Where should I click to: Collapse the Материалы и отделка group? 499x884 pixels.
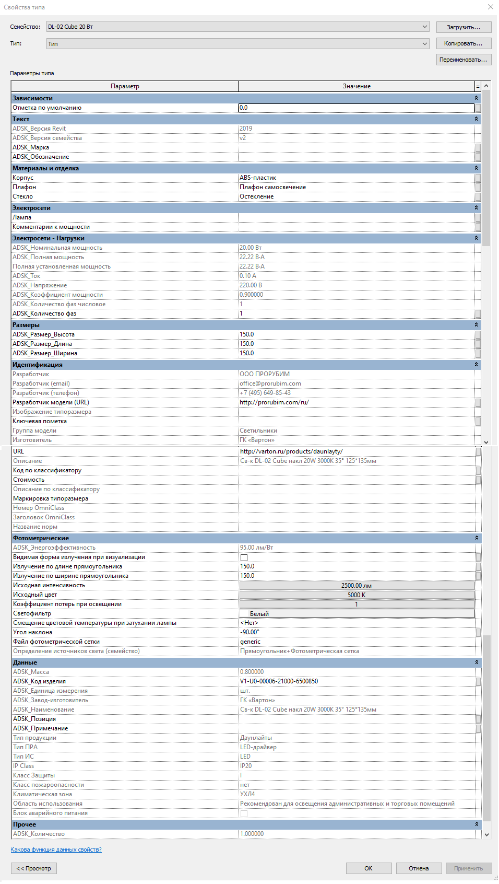click(x=476, y=168)
